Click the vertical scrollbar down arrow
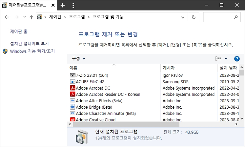245x147 pixels. tap(242, 118)
